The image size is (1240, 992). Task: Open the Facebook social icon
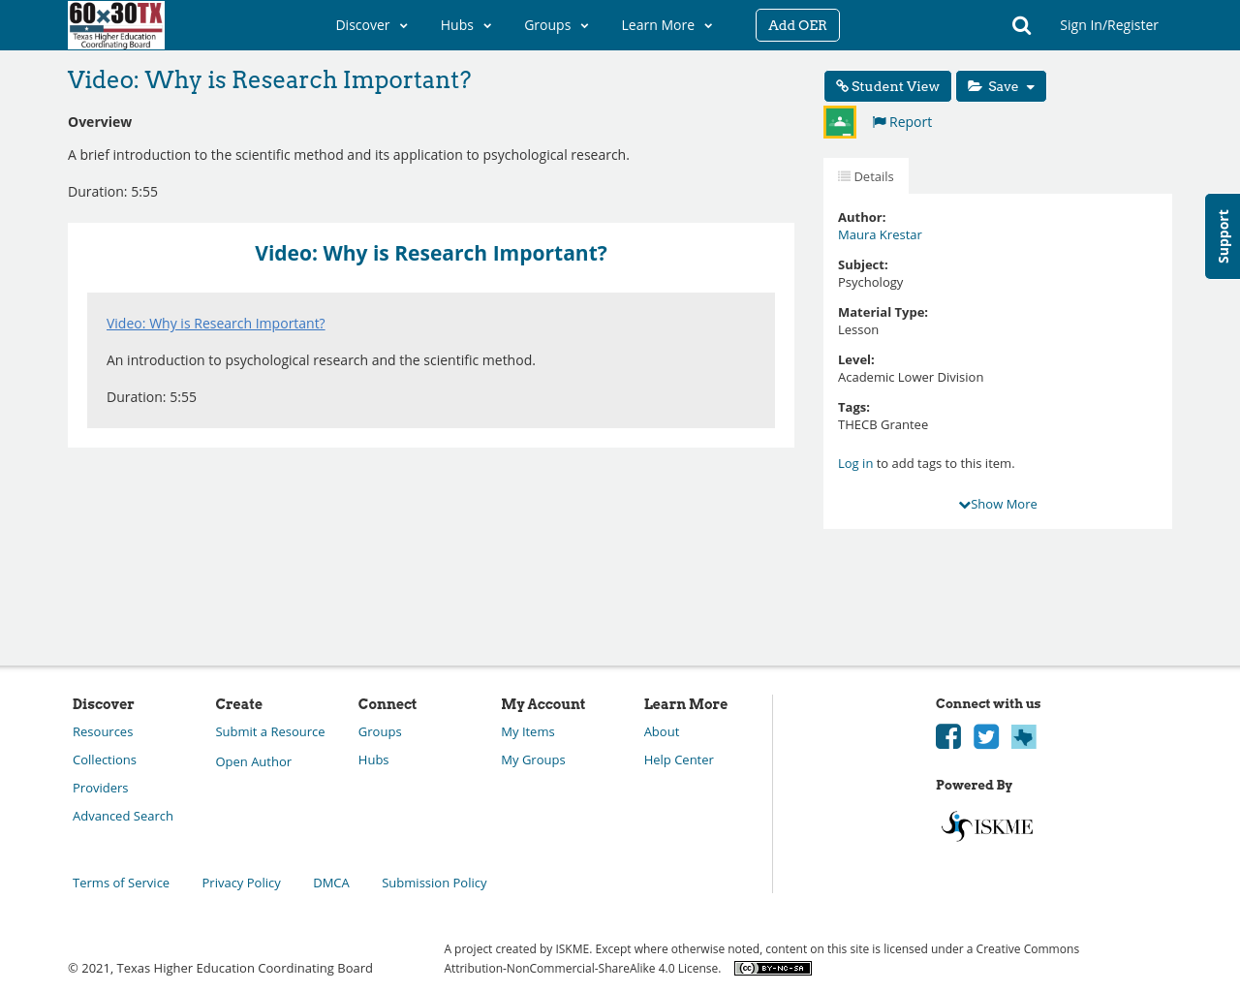[x=948, y=736]
